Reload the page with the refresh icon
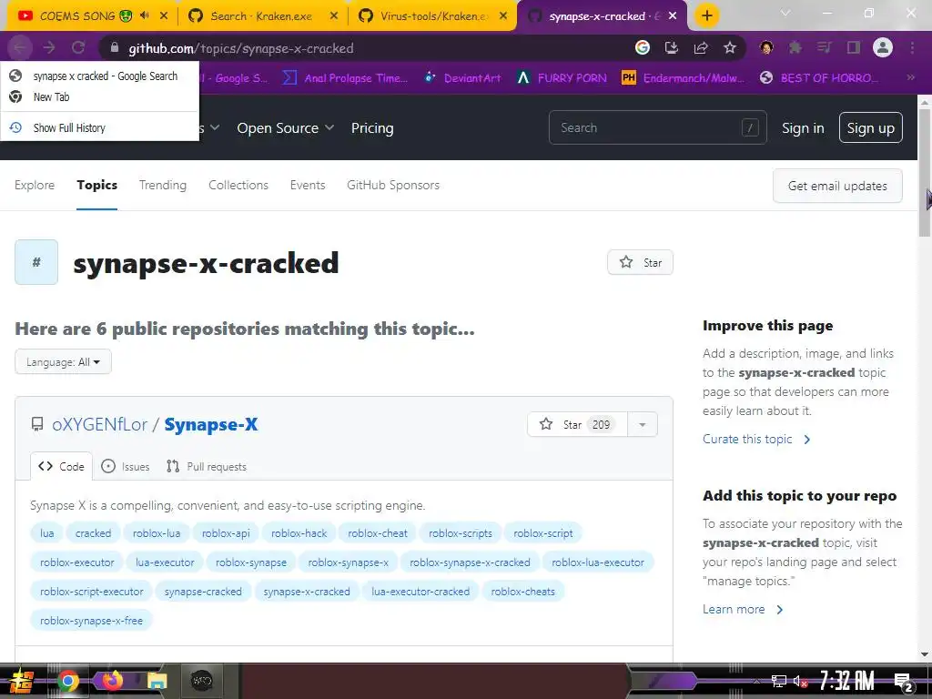Viewport: 932px width, 699px height. (x=78, y=47)
